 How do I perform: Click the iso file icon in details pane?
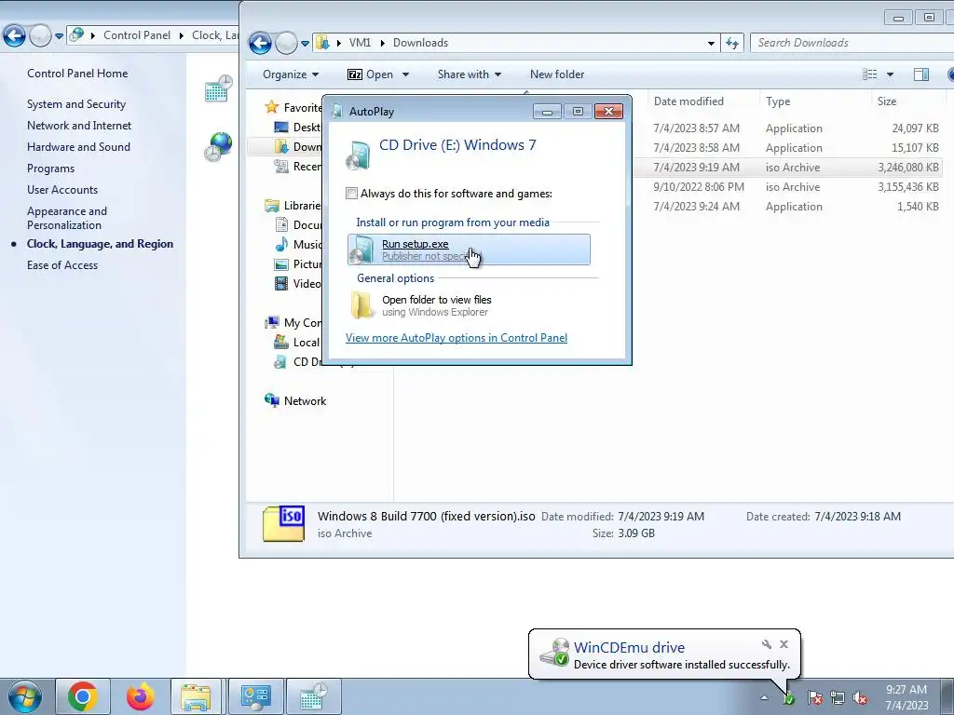(283, 523)
